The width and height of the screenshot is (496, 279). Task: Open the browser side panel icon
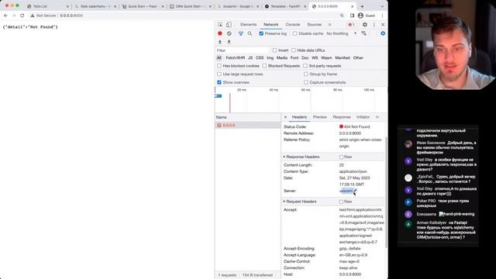[352, 15]
